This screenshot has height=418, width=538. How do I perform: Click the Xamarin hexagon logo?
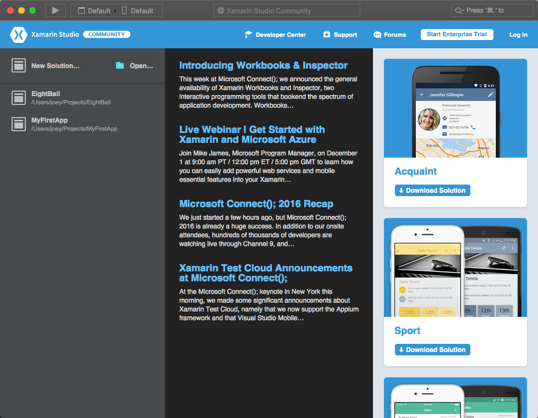pyautogui.click(x=19, y=34)
